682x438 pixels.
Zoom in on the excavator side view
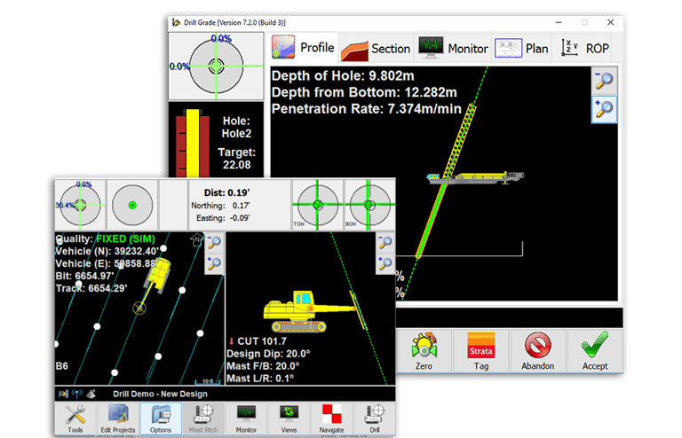pyautogui.click(x=385, y=264)
